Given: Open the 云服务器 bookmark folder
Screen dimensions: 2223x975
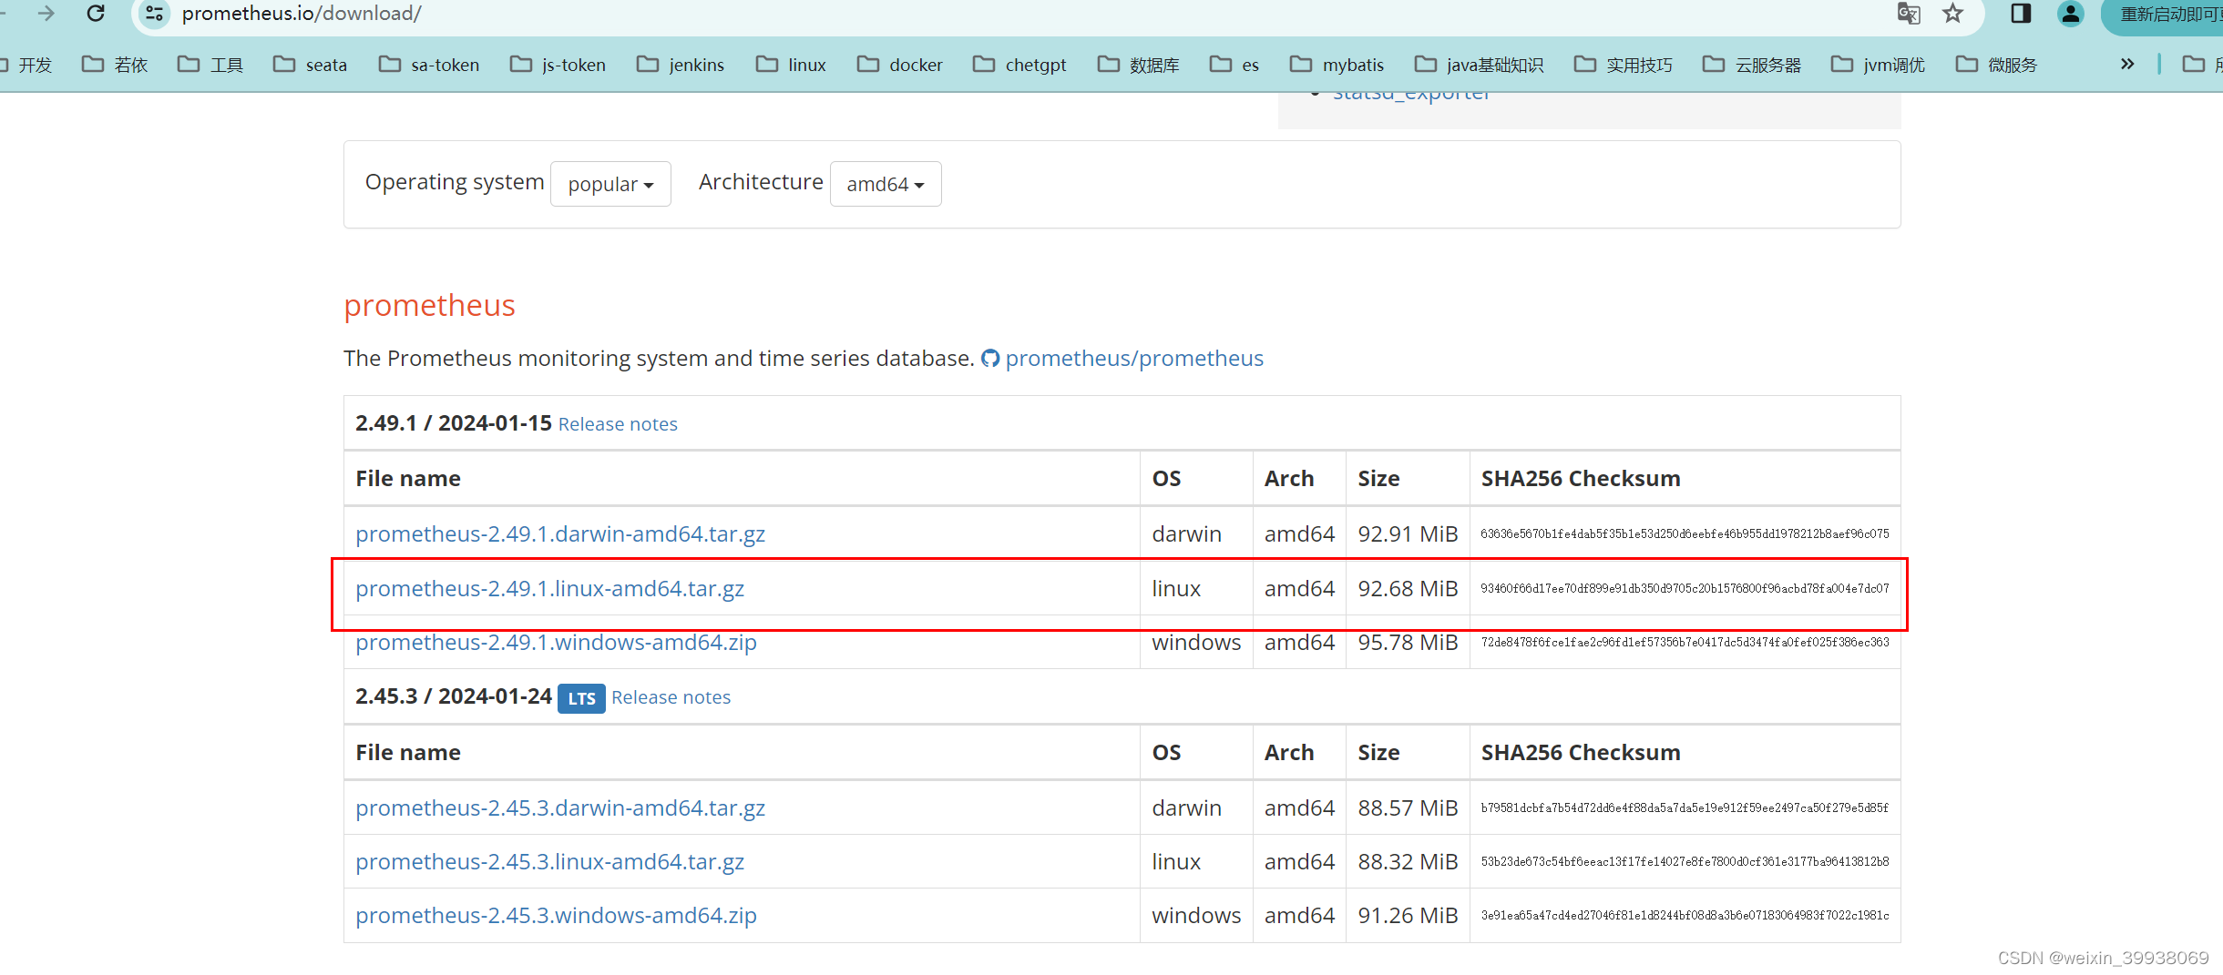Looking at the screenshot, I should [1752, 65].
